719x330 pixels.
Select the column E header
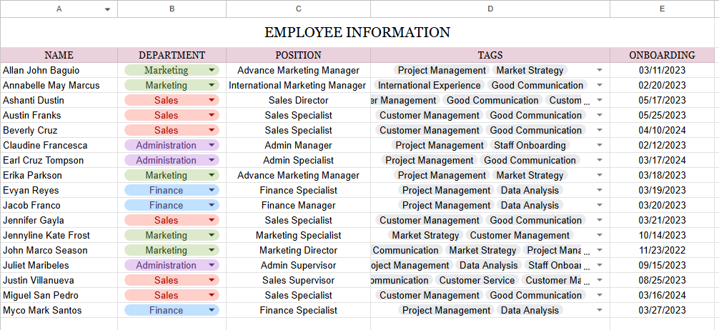[662, 9]
